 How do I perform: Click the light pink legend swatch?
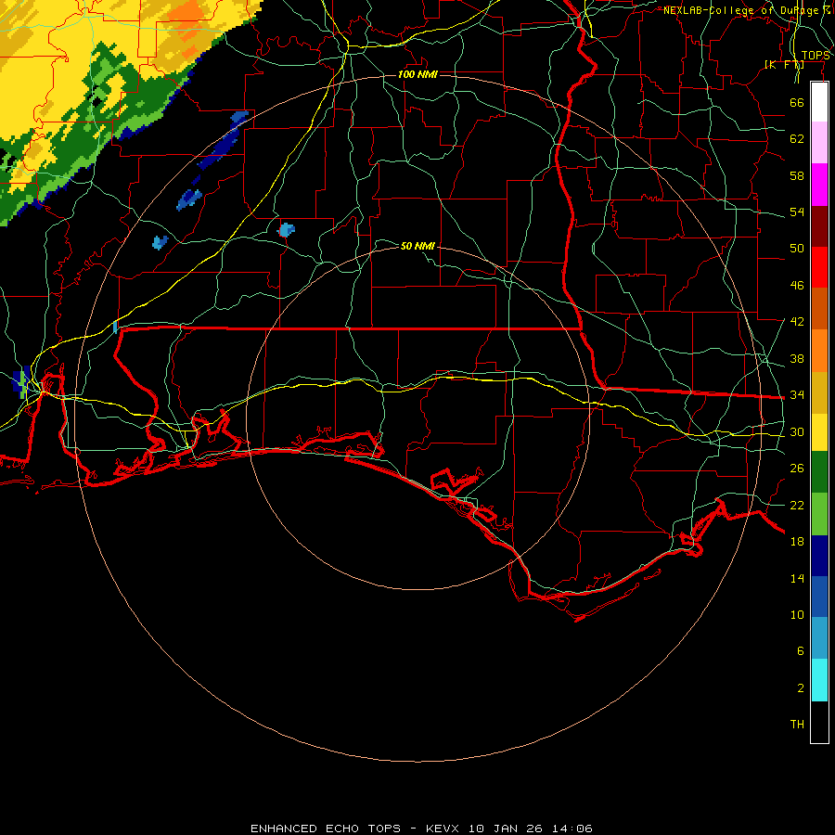(819, 142)
